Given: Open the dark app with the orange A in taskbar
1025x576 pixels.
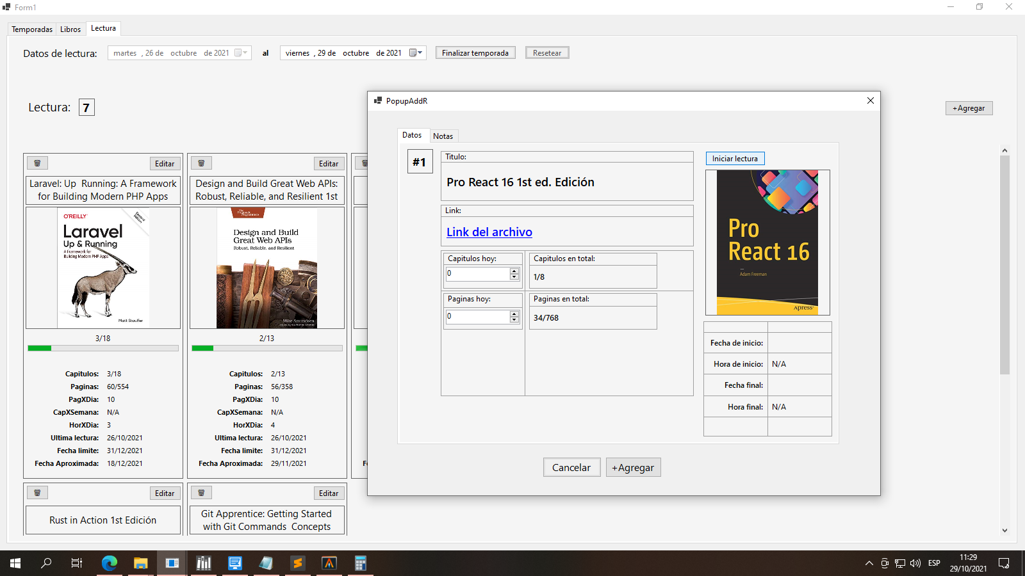Looking at the screenshot, I should point(329,563).
